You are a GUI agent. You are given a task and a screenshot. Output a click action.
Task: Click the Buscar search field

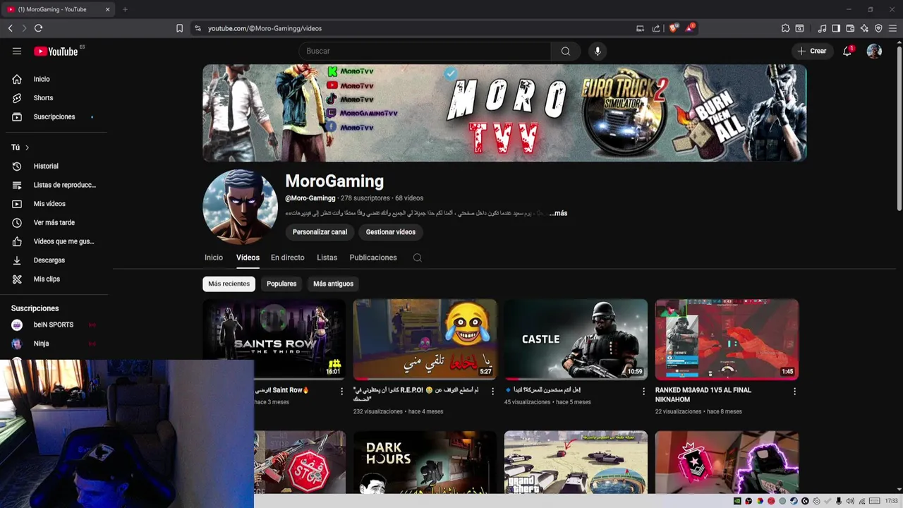click(x=425, y=51)
